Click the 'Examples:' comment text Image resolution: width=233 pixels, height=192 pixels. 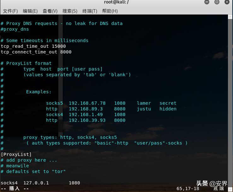[39, 92]
